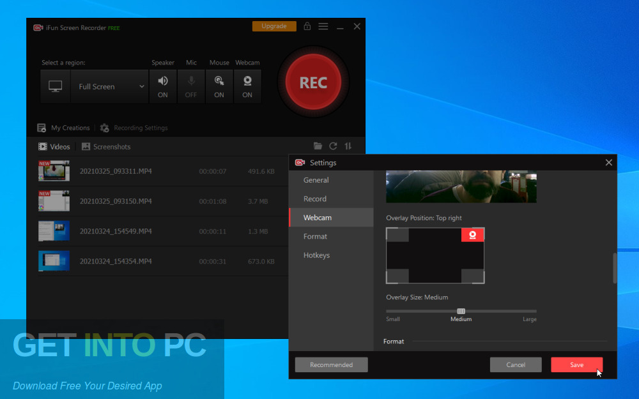The image size is (639, 399).
Task: Open the Full Screen region dropdown
Action: (110, 86)
